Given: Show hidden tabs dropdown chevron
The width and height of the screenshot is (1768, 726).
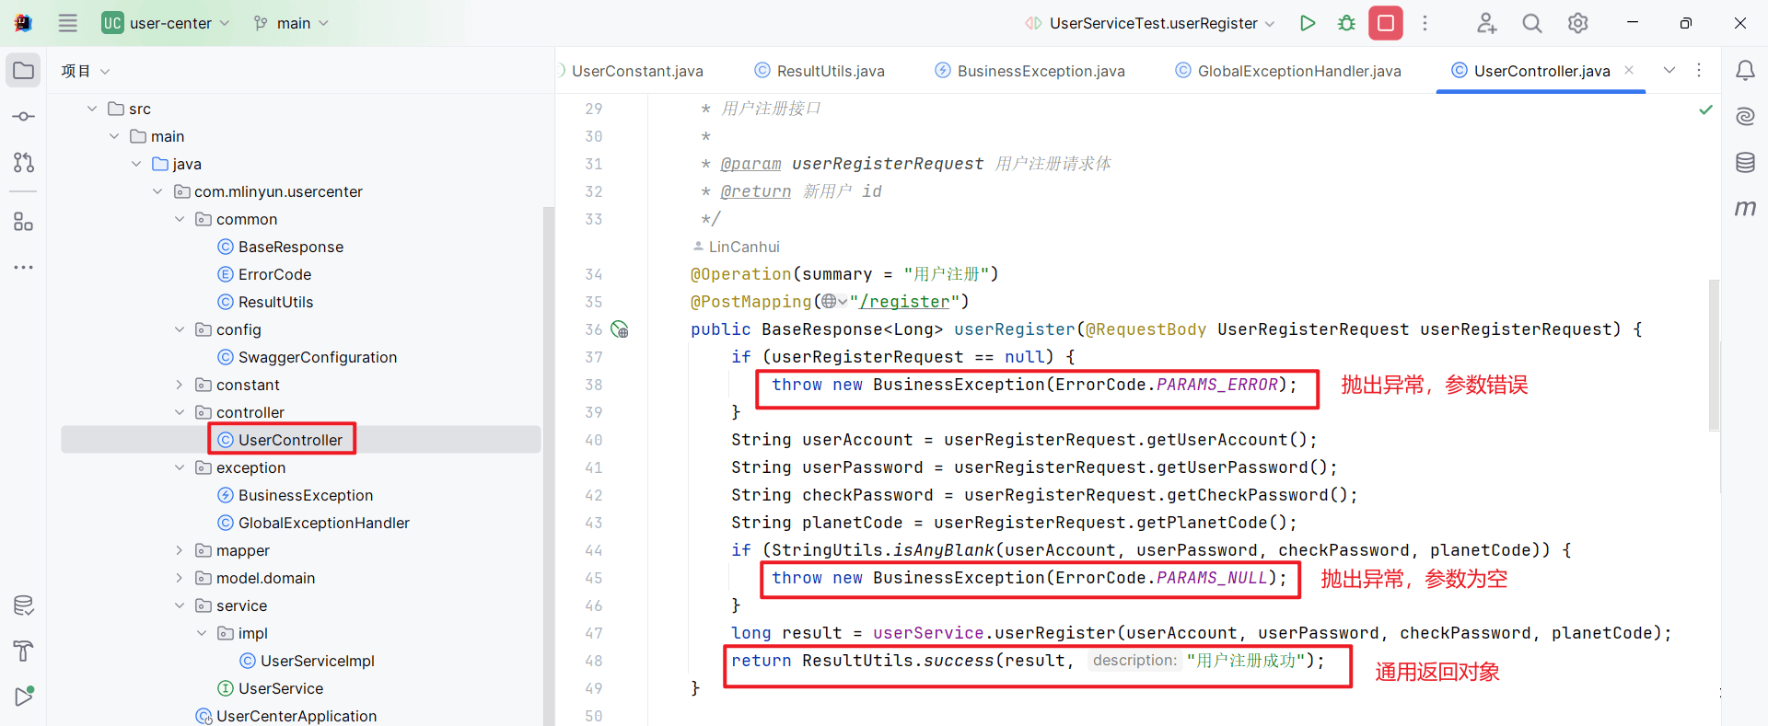Looking at the screenshot, I should [1669, 70].
